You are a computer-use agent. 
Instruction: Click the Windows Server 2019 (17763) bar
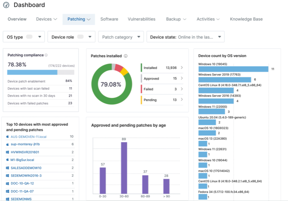(225, 80)
